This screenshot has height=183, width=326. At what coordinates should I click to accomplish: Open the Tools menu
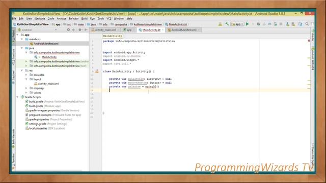coord(101,19)
